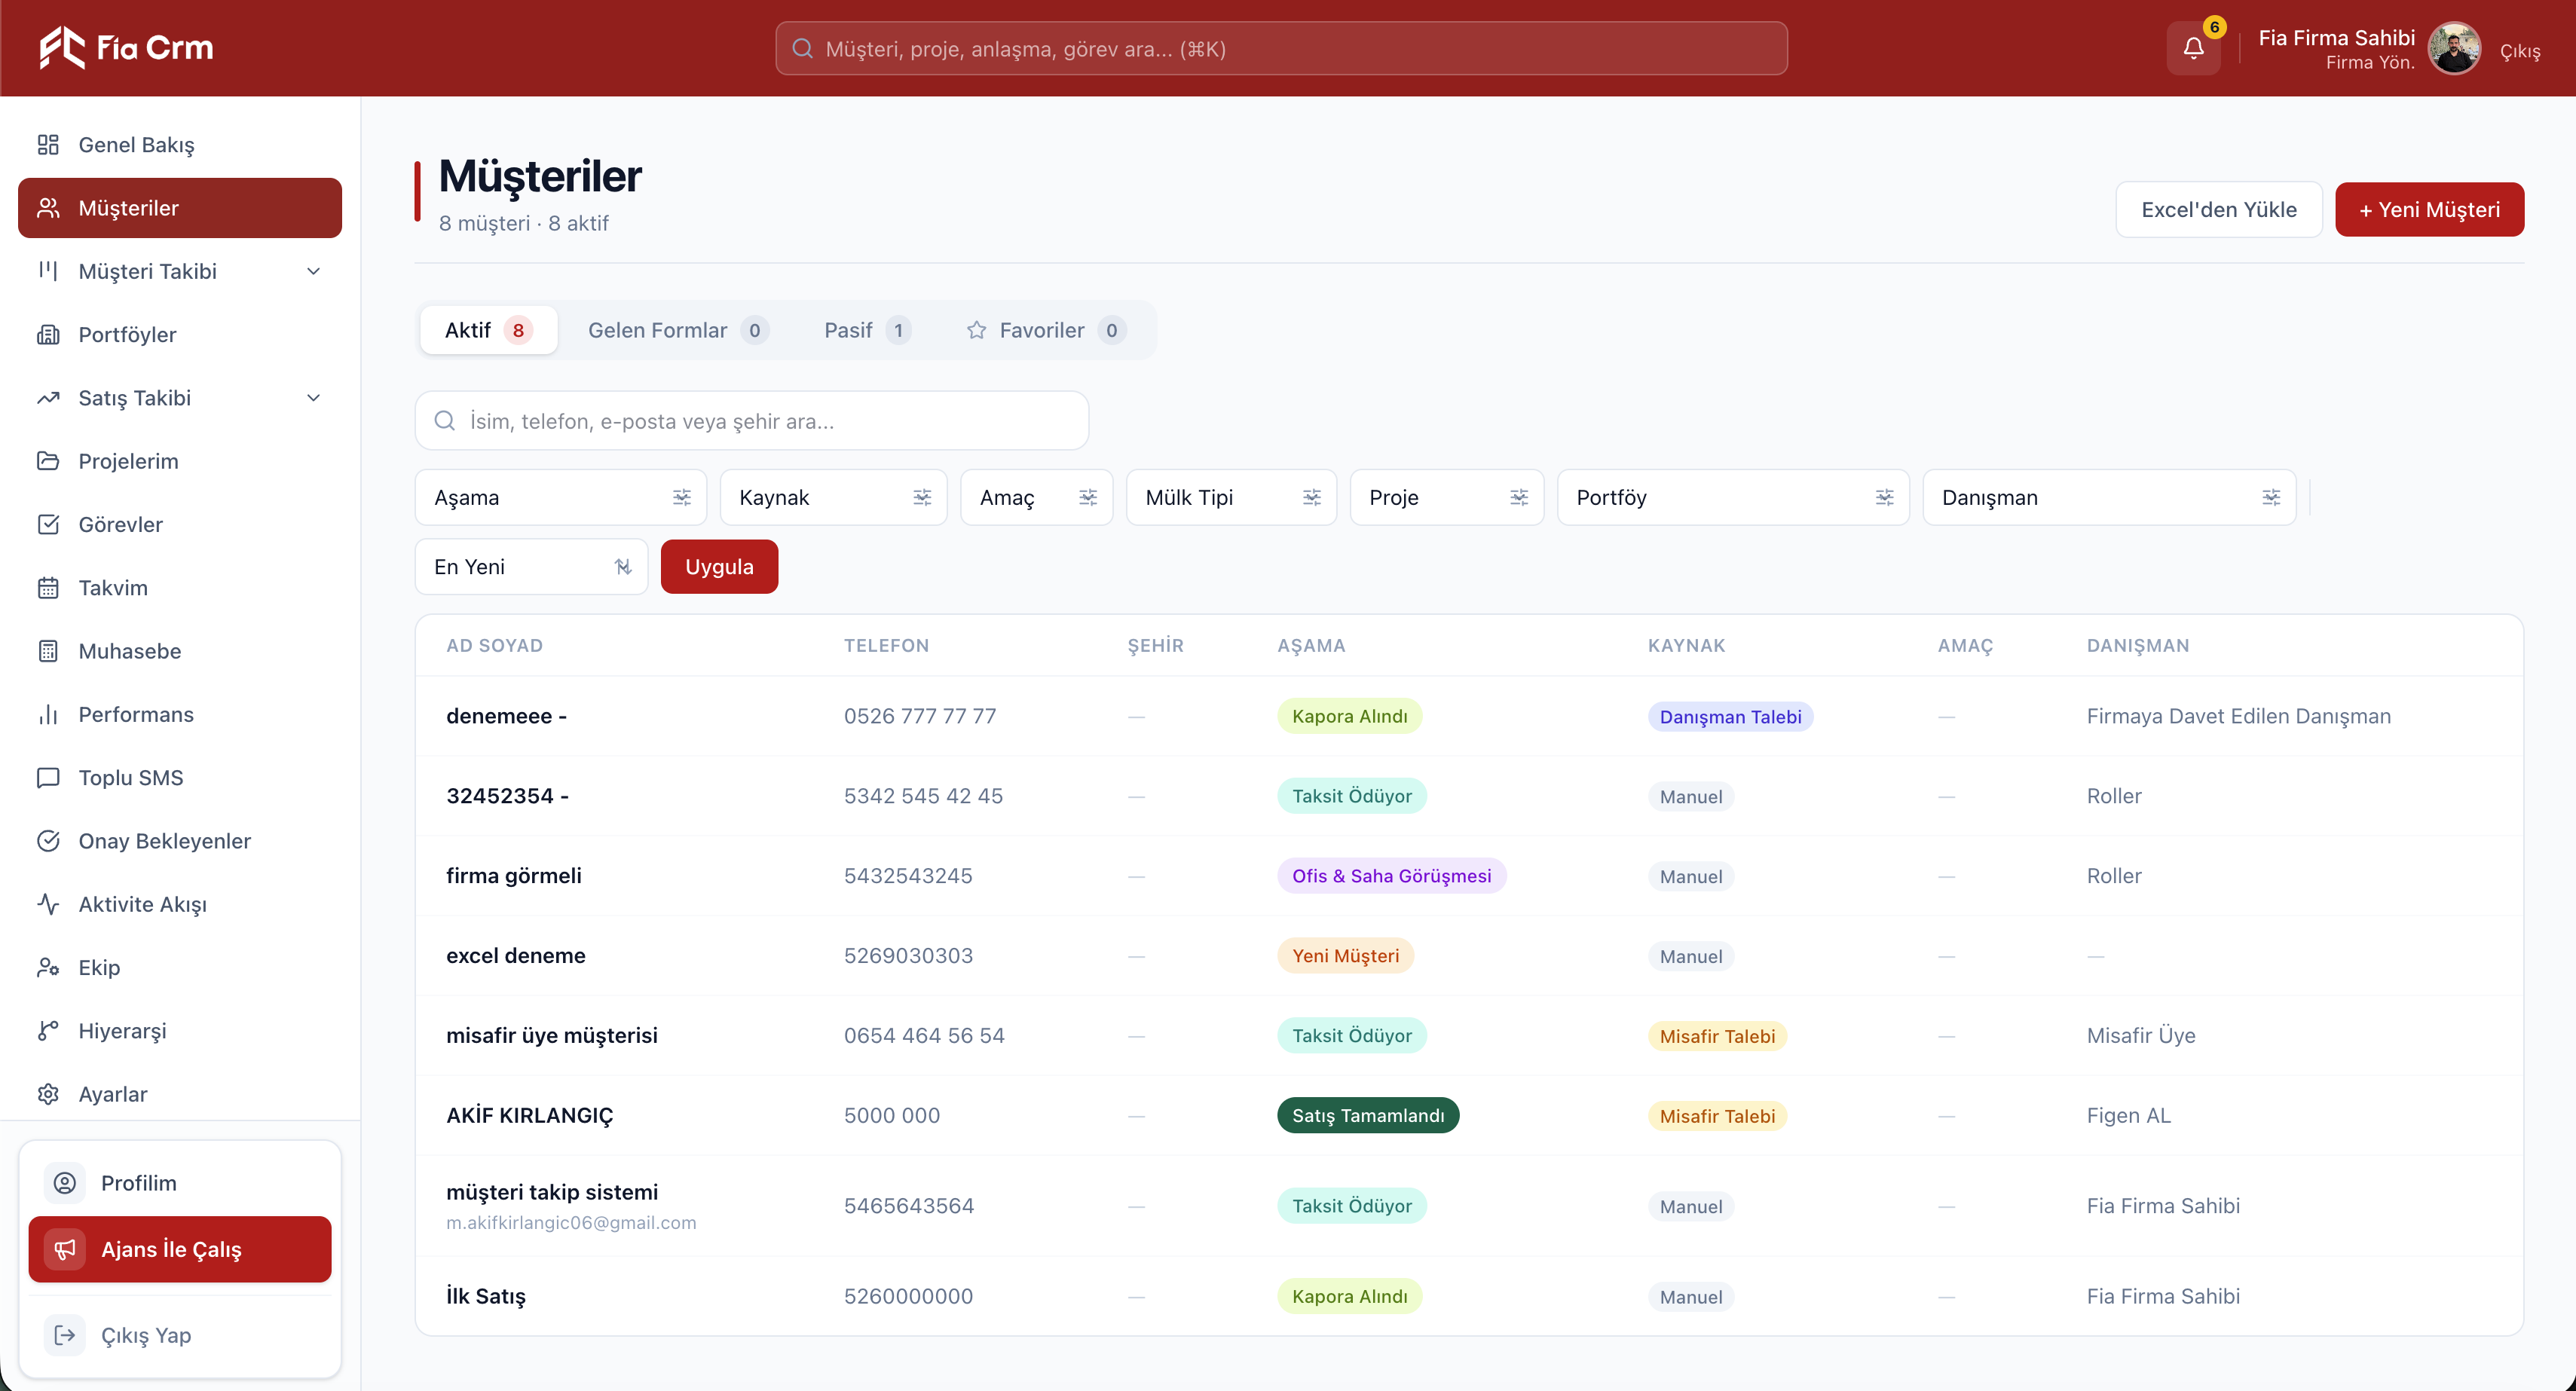Click the Fia Crm logo
The image size is (2576, 1391).
tap(126, 47)
